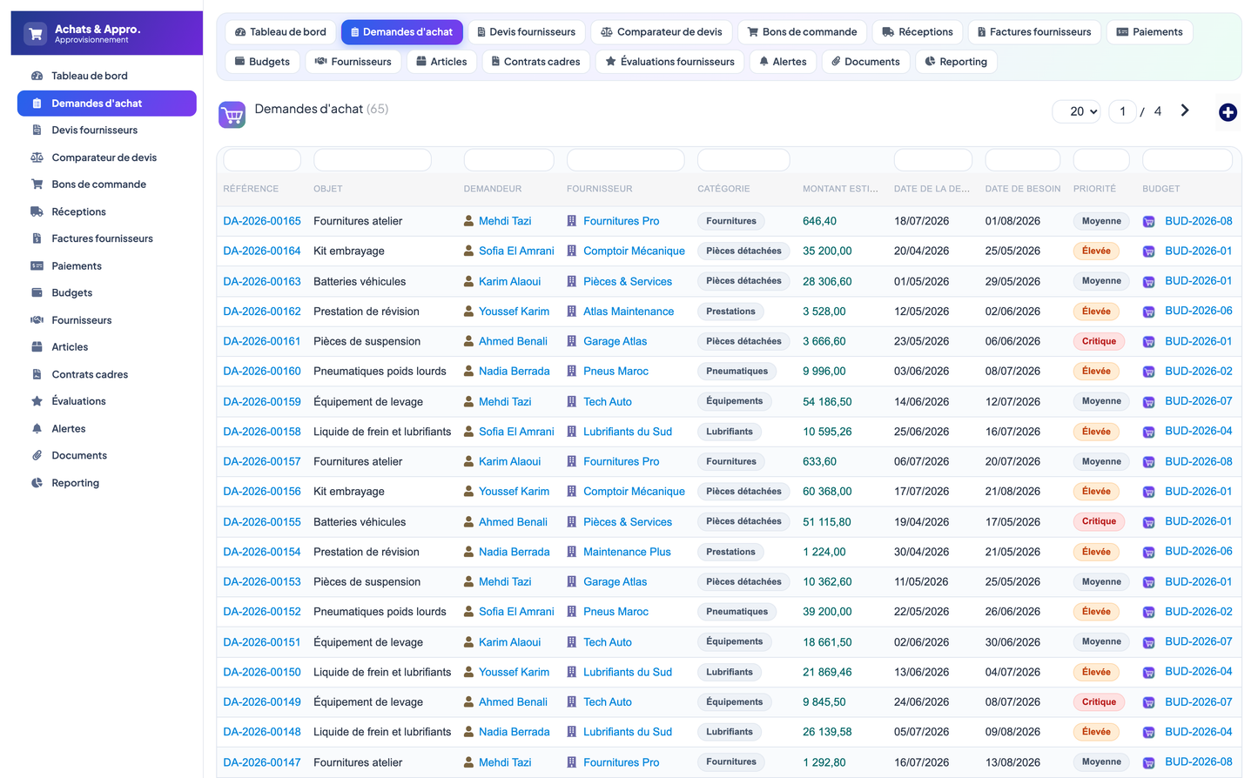Click the budget icon in row DA-2026-00147

coord(1148,762)
